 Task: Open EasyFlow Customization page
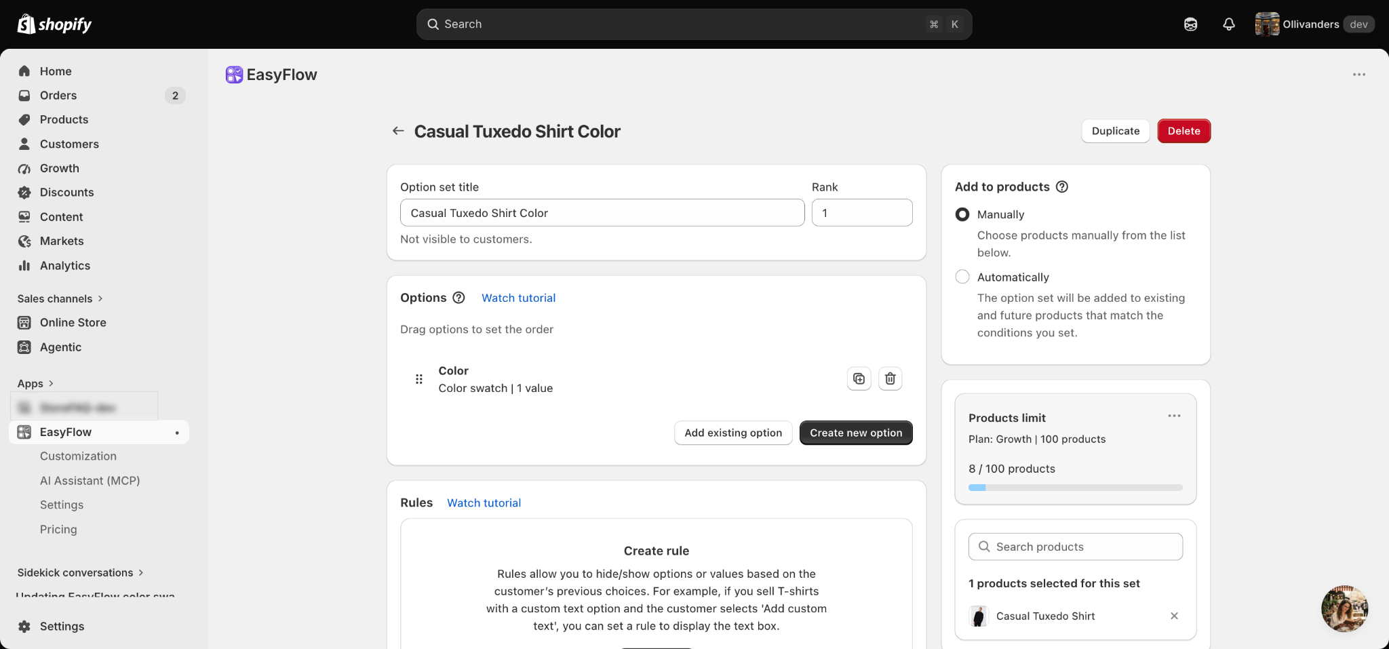(78, 456)
